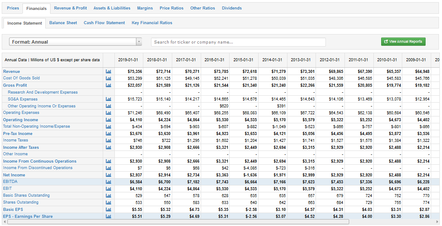
Task: Open the chart icon for Cost Of Goods Sold
Action: pos(108,78)
